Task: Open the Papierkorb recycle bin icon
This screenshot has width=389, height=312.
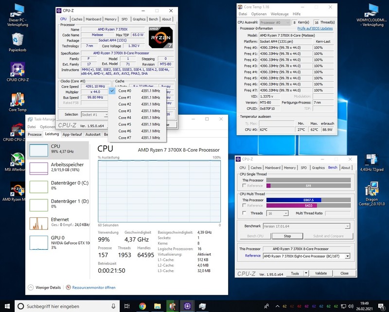Action: pos(18,43)
